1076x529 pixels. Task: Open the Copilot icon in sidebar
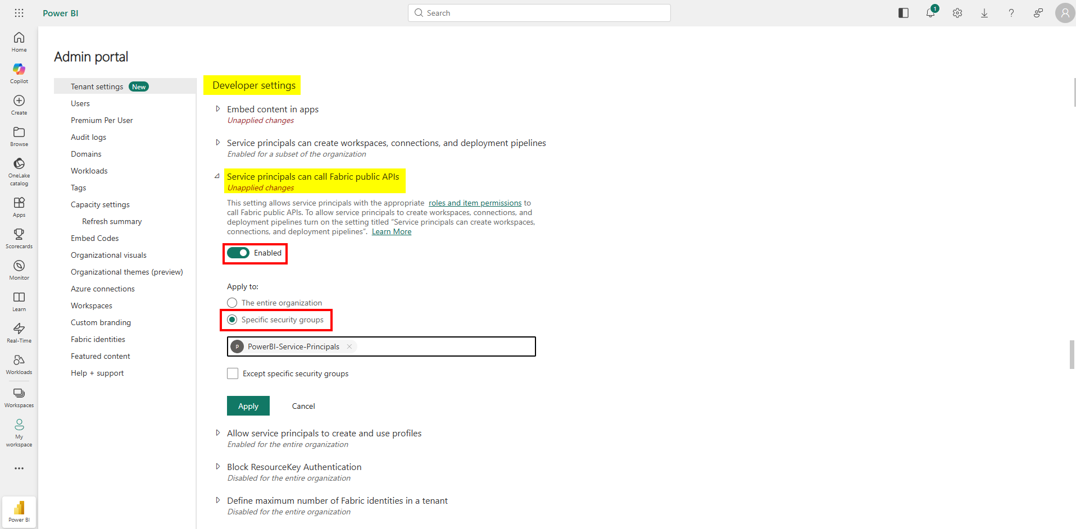[19, 73]
